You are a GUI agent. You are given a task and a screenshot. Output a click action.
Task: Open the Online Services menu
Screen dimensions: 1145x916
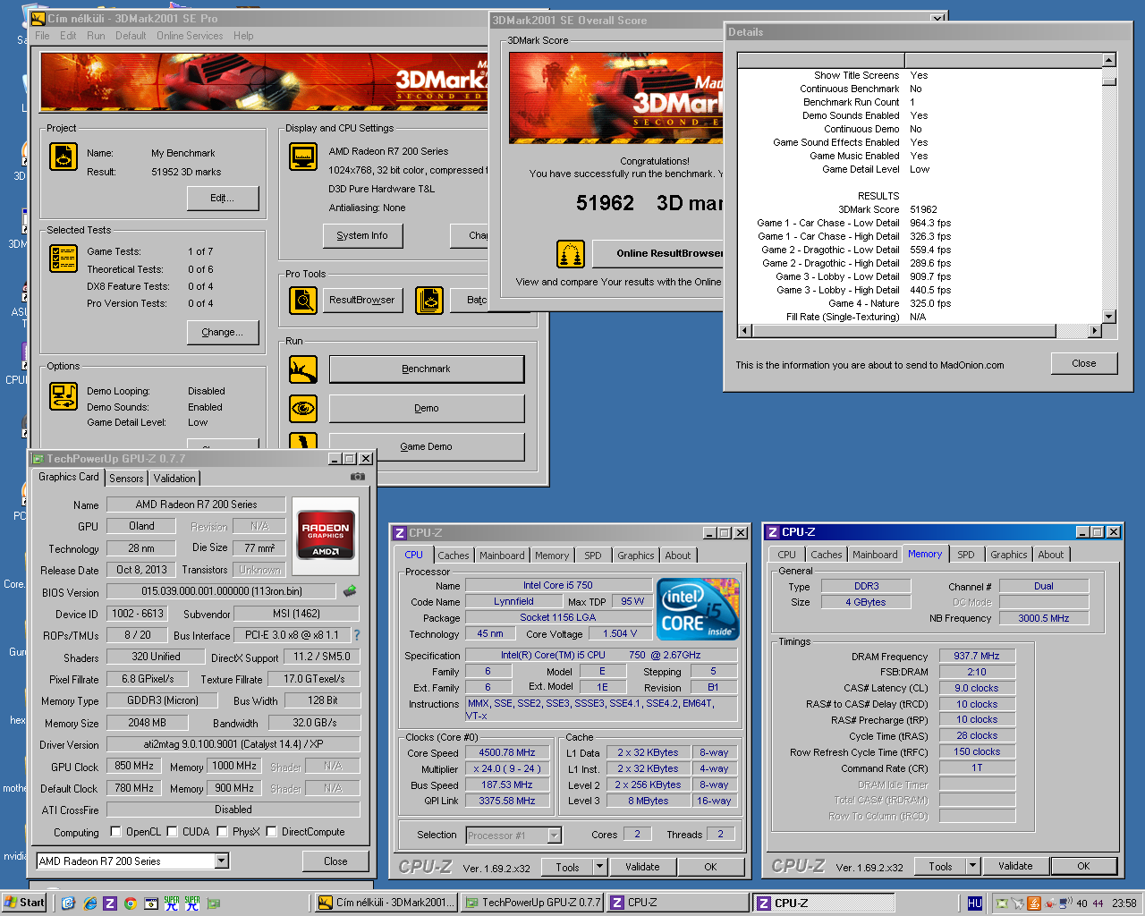[x=190, y=36]
